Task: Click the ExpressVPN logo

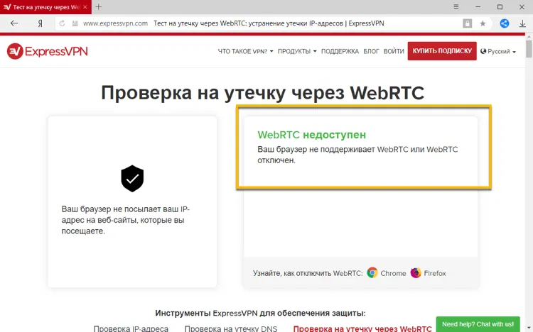Action: click(x=47, y=51)
